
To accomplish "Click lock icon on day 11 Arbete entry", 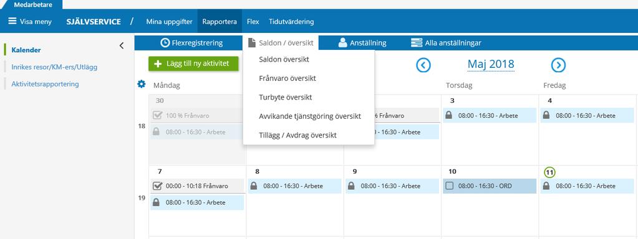I will [546, 186].
